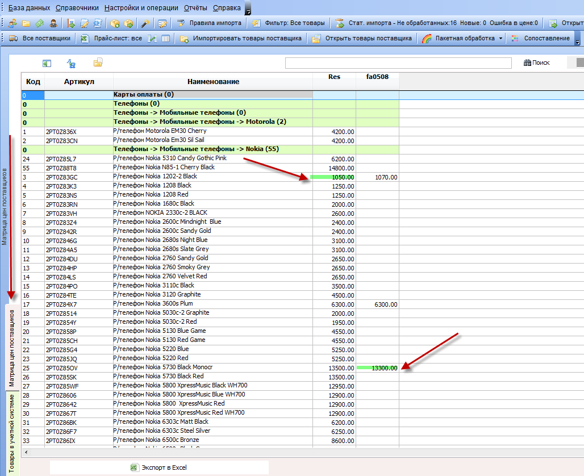The image size is (584, 476).
Task: Click the document with pencil edit icon
Action: (x=85, y=23)
